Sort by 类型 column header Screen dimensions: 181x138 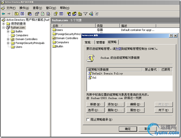coord(107,25)
